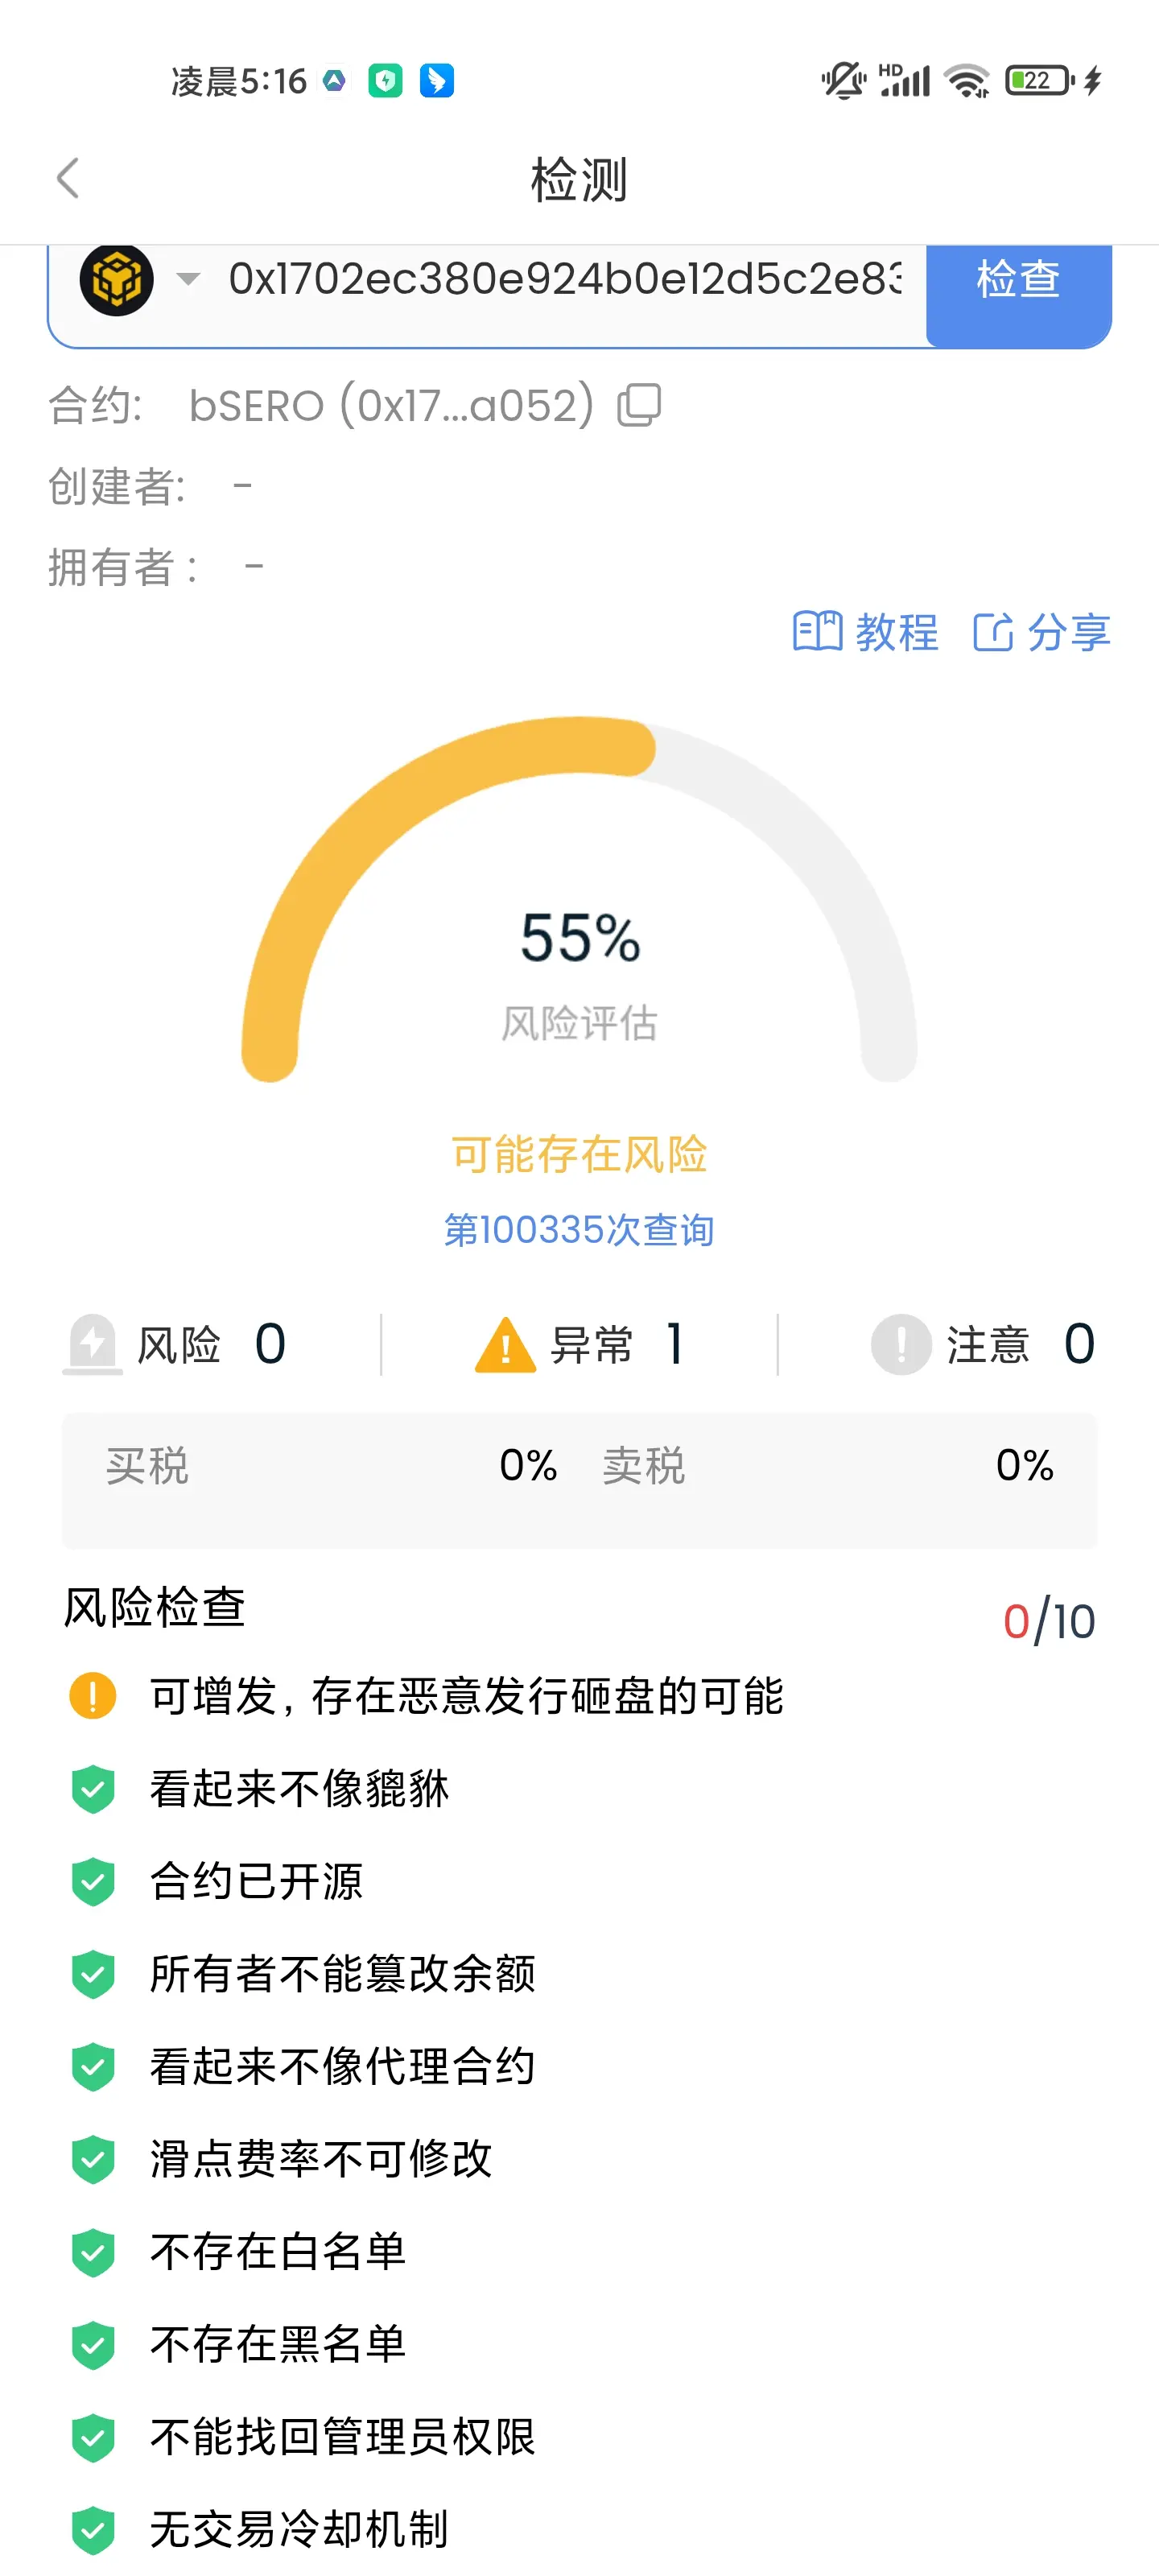The width and height of the screenshot is (1159, 2576).
Task: Tap the 55% risk gauge
Action: [x=579, y=898]
